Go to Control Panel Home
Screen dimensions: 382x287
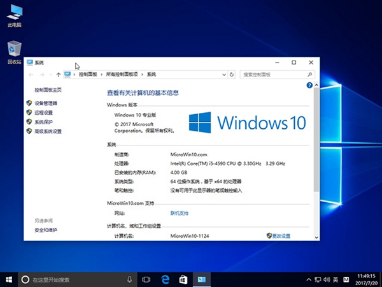tap(48, 90)
